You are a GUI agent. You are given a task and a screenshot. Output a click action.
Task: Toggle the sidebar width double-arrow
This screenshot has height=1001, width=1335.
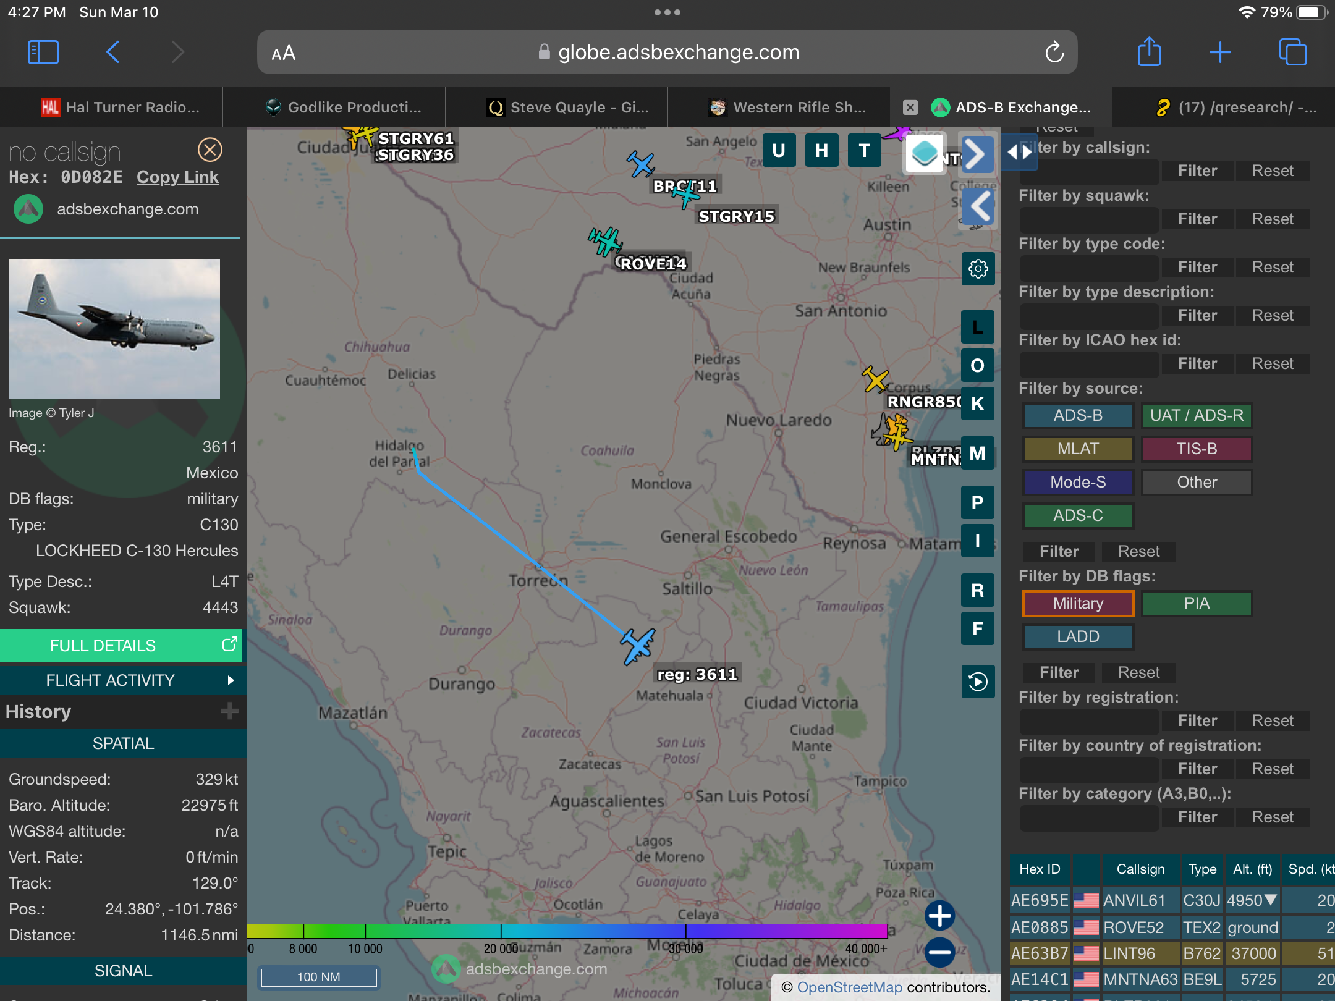1019,152
